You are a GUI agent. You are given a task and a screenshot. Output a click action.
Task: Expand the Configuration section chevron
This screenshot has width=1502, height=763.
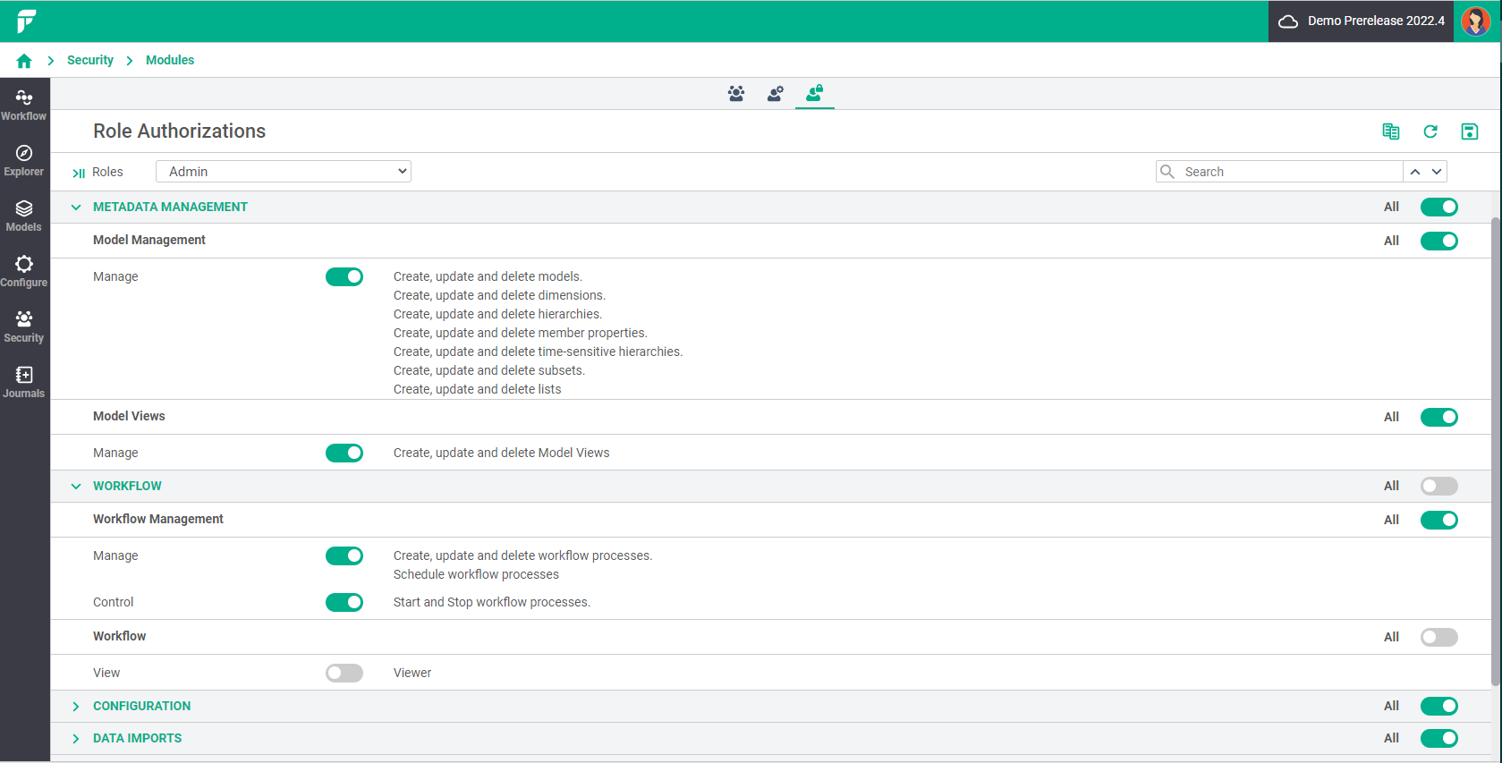pyautogui.click(x=76, y=707)
